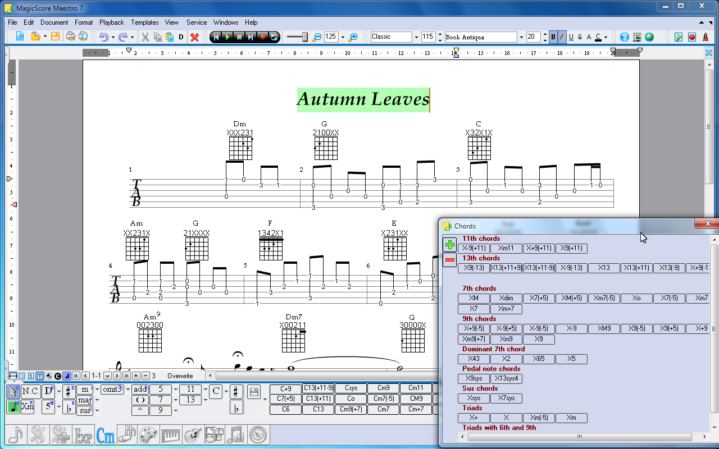
Task: Select the X9sys pedal note chord
Action: (x=474, y=378)
